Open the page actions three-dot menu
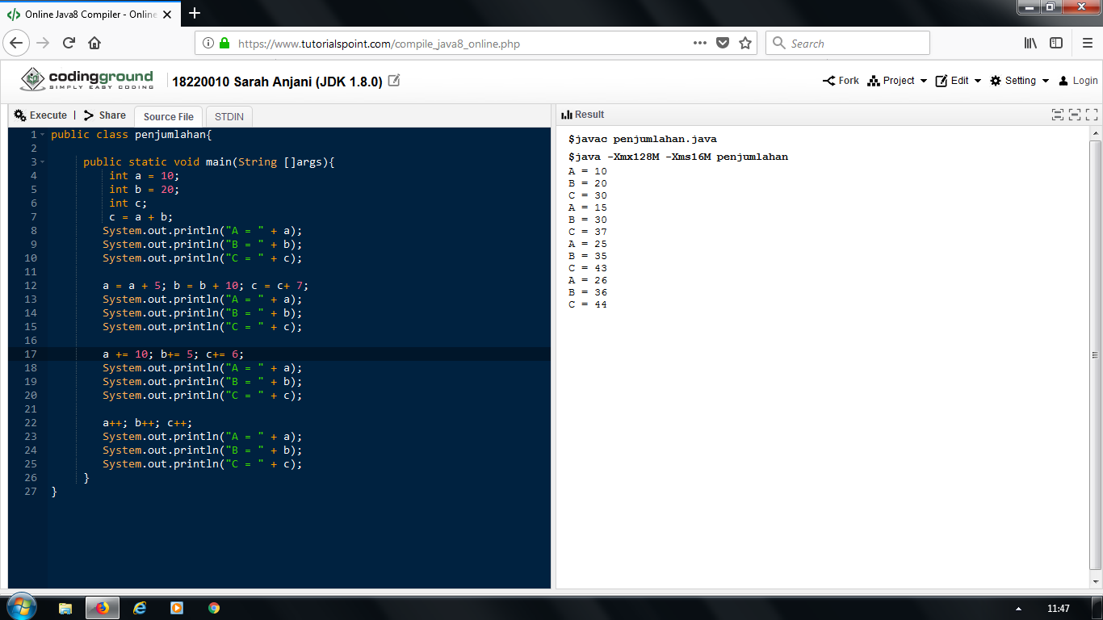Image resolution: width=1103 pixels, height=620 pixels. pyautogui.click(x=700, y=43)
